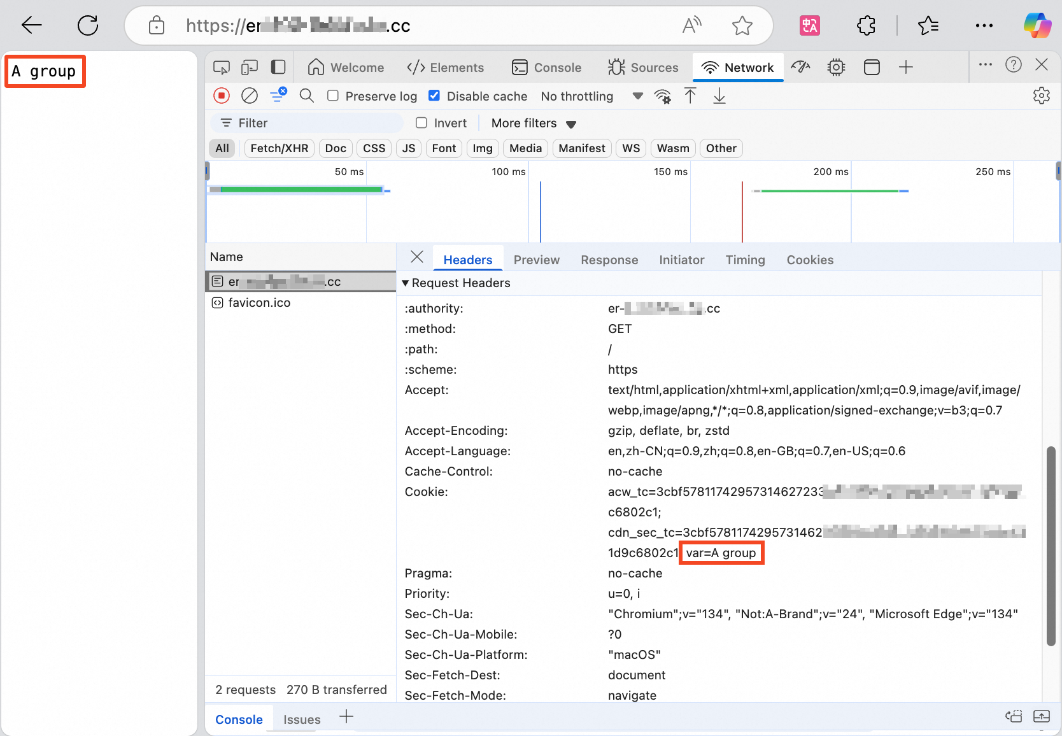
Task: Close the request details pane
Action: (x=417, y=257)
